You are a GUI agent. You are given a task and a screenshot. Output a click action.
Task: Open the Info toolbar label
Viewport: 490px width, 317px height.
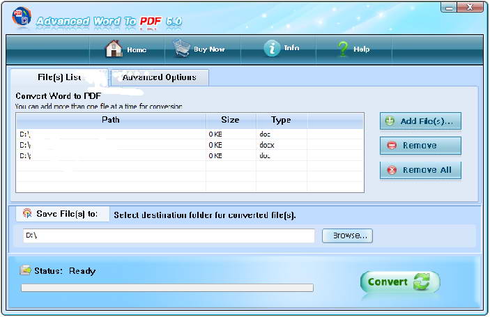coord(291,48)
